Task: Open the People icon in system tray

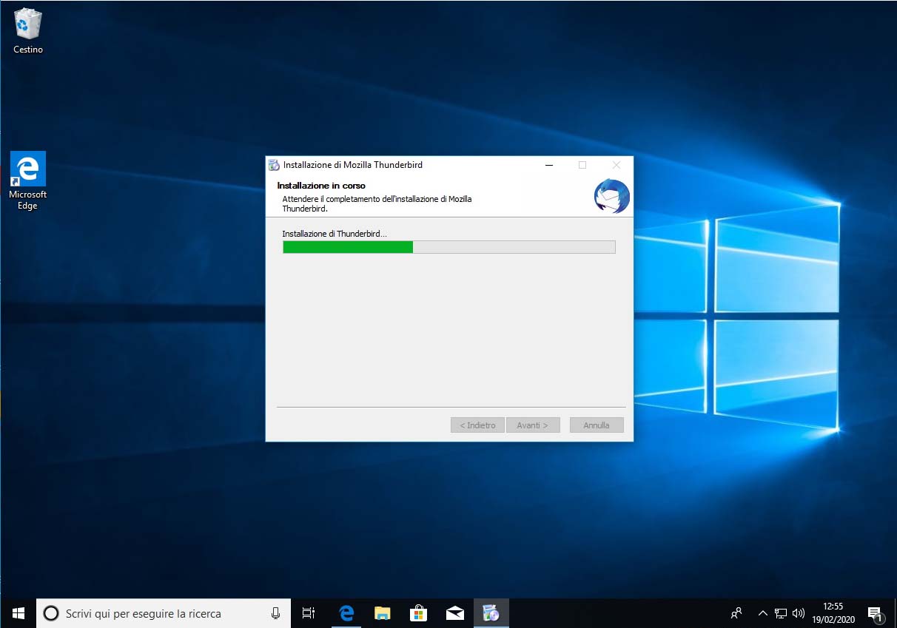Action: [736, 613]
